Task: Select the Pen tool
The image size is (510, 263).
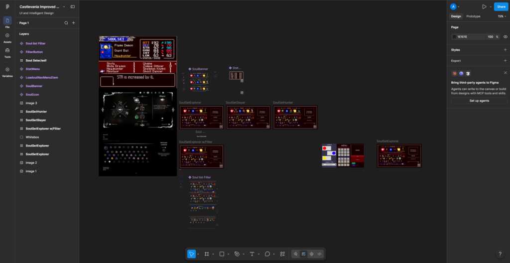Action: (237, 254)
